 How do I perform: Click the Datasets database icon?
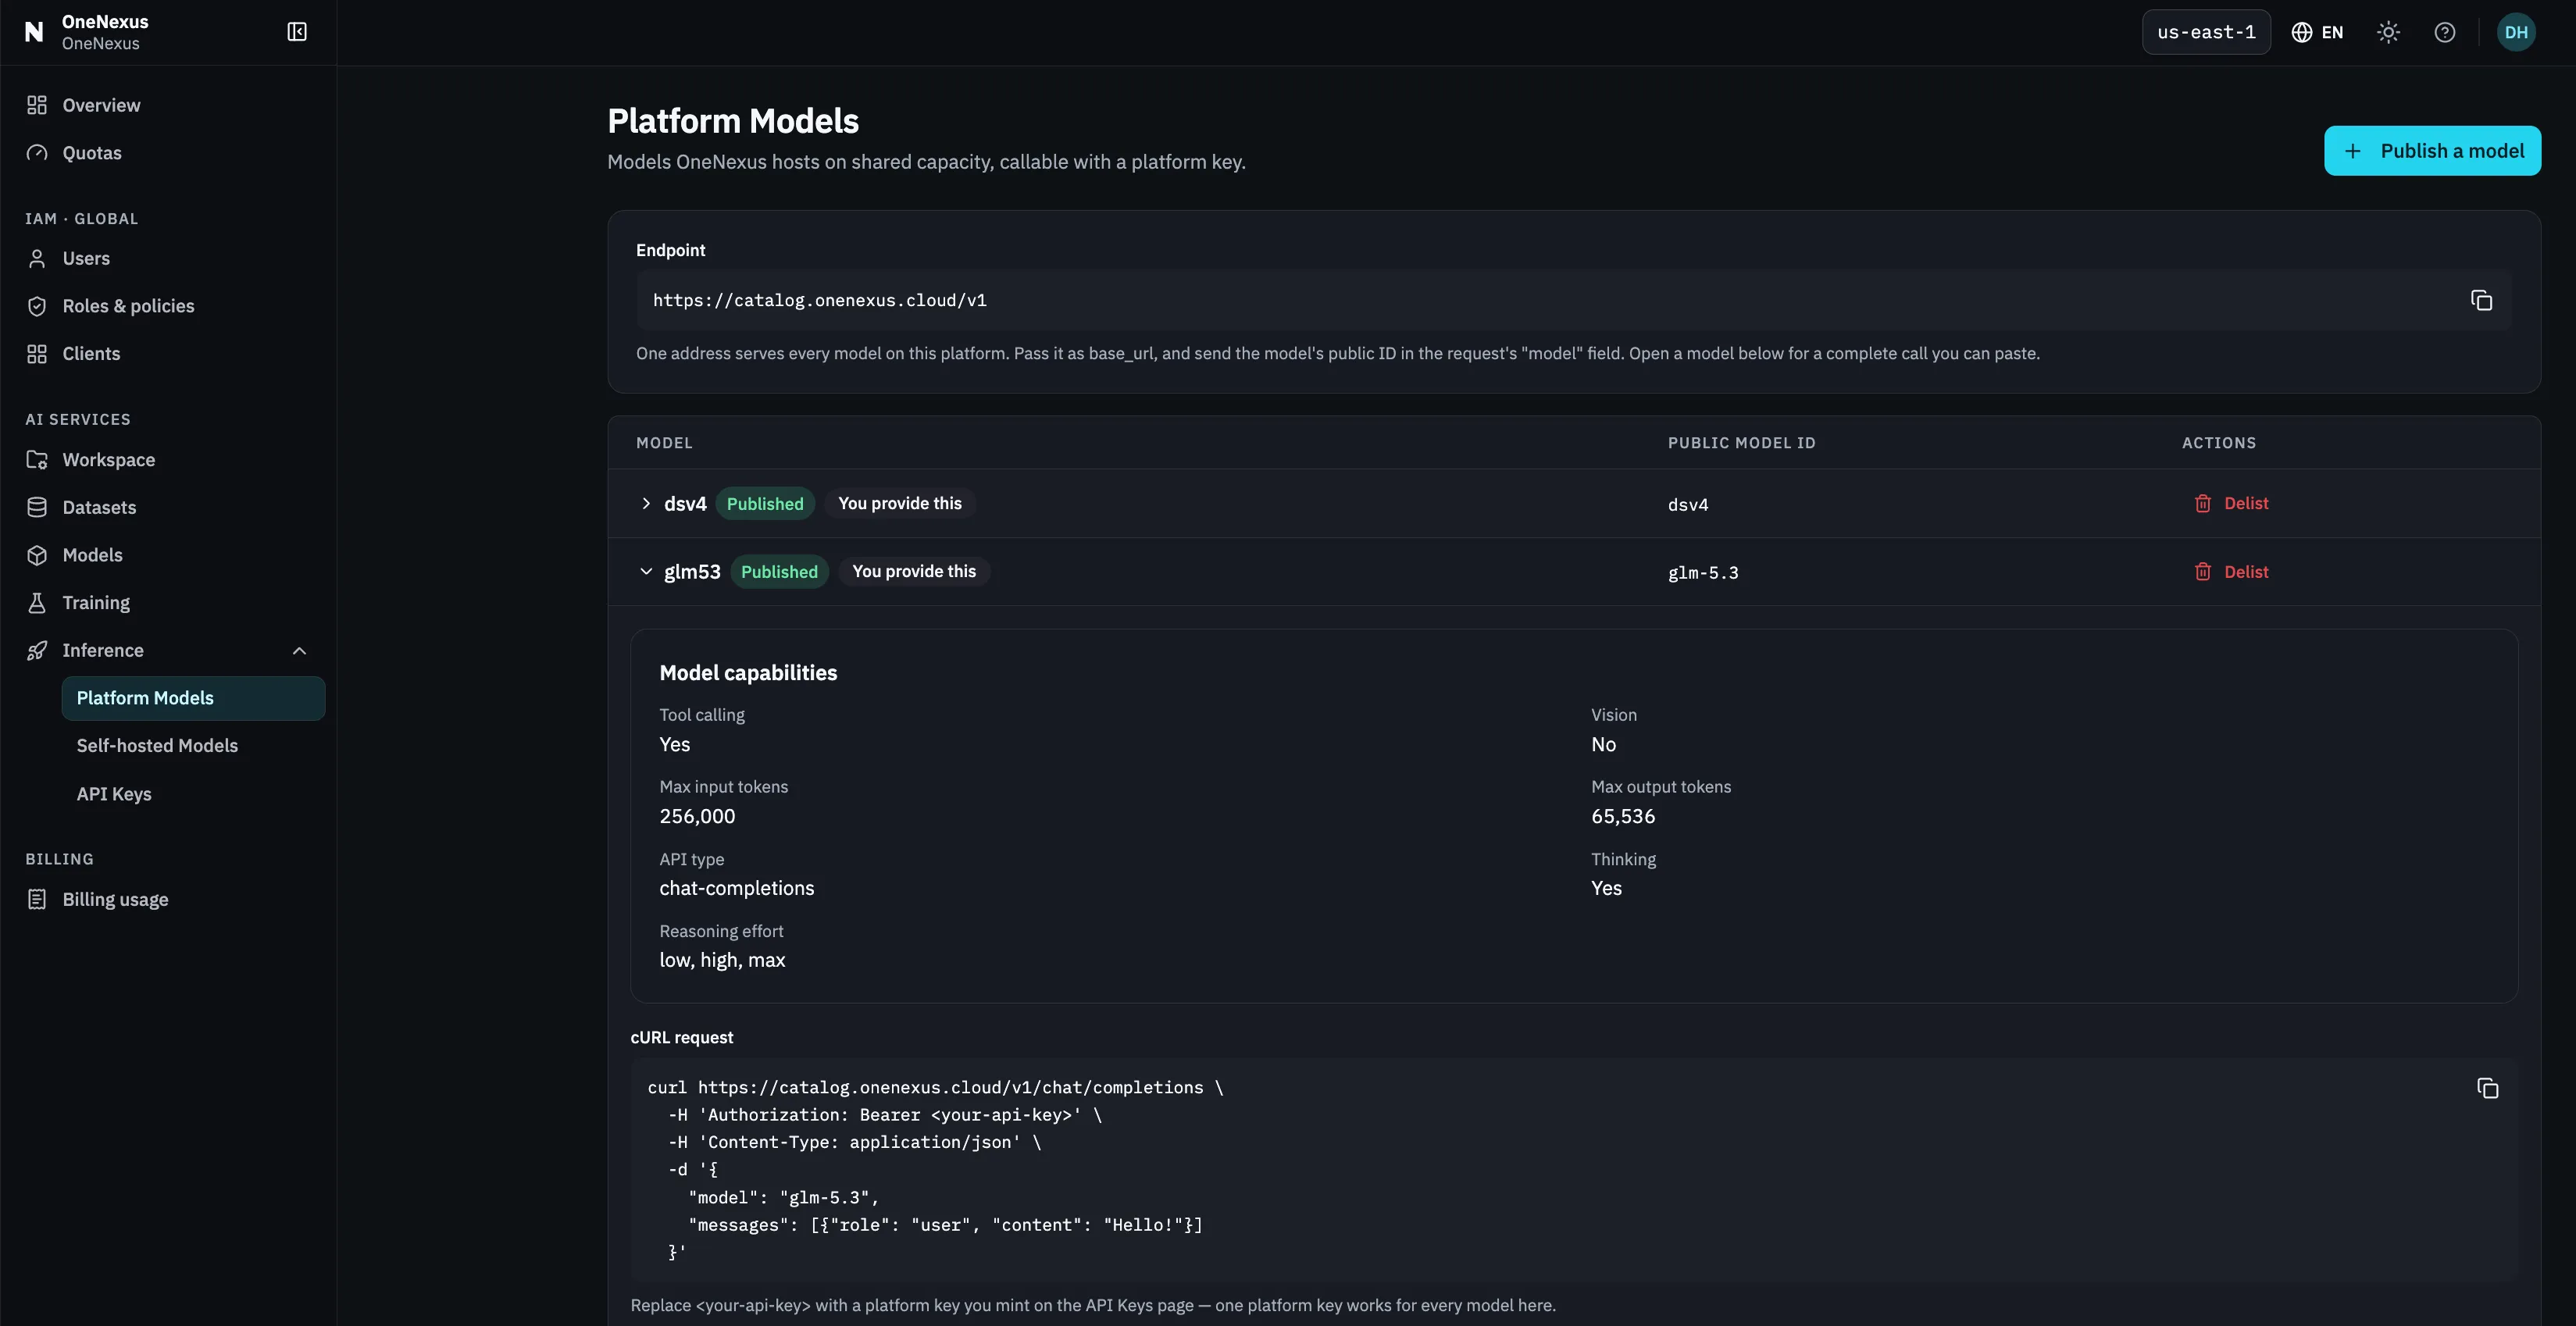pyautogui.click(x=37, y=507)
